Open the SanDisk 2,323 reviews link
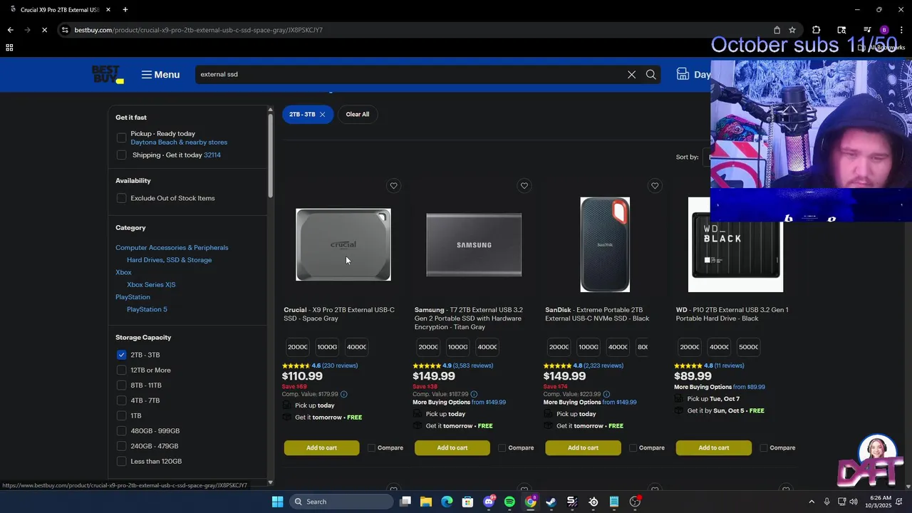The height and width of the screenshot is (513, 912). (x=603, y=366)
